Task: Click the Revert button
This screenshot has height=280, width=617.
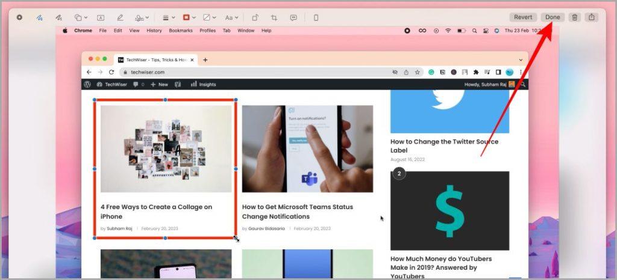Action: [523, 17]
